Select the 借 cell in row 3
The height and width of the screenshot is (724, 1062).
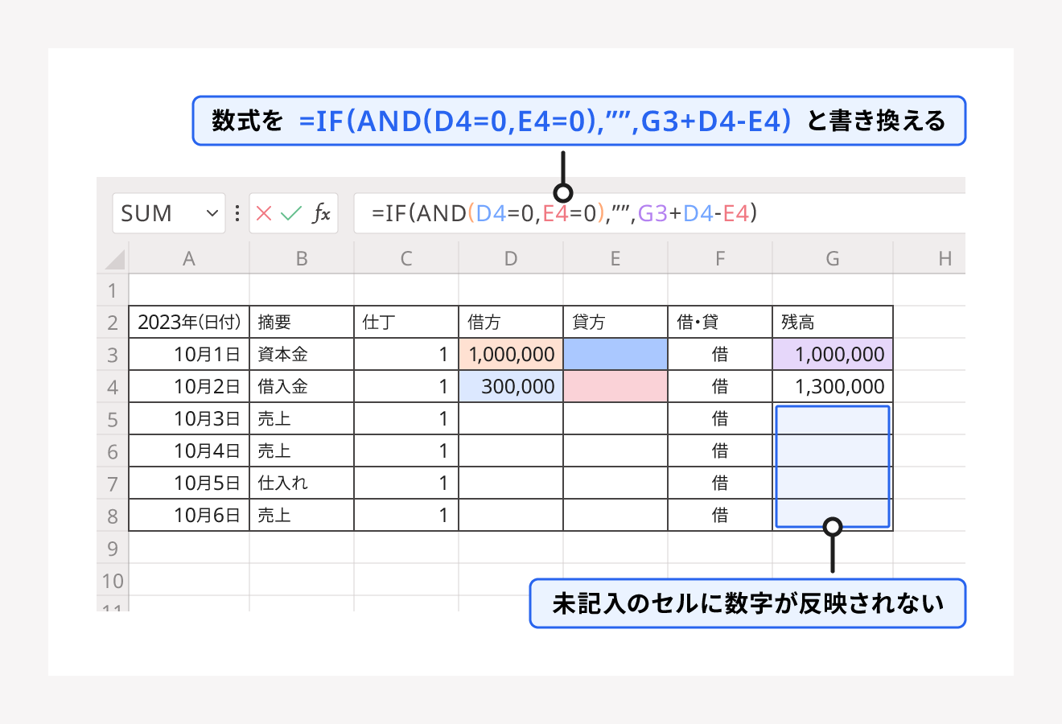[720, 354]
